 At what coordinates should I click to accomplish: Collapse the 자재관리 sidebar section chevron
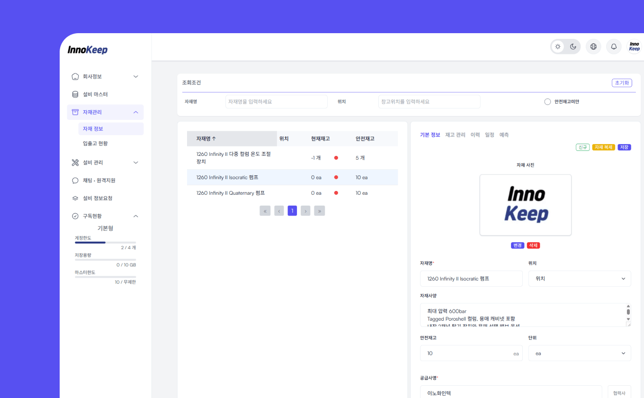coord(136,112)
